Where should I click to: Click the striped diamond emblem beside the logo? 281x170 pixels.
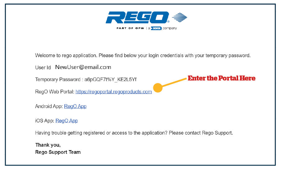tap(179, 17)
